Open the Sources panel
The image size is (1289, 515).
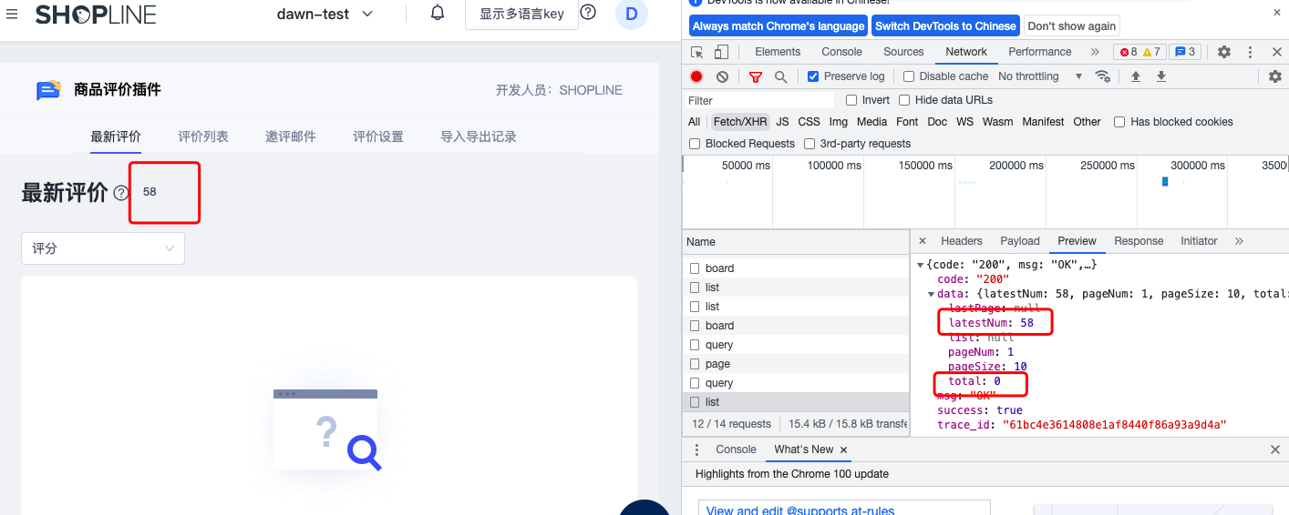pos(903,52)
